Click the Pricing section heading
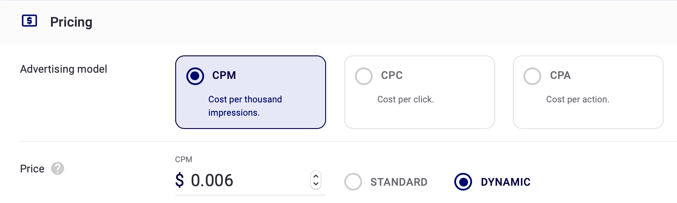Image resolution: width=677 pixels, height=203 pixels. point(71,22)
